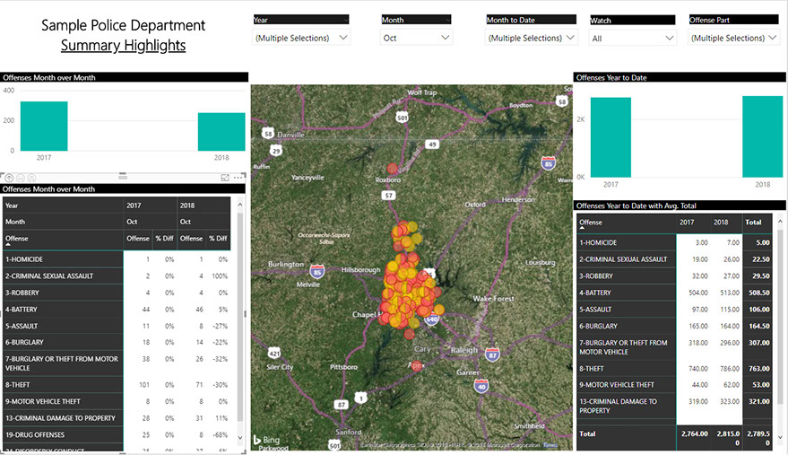Image resolution: width=788 pixels, height=455 pixels.
Task: Expand the Year slicer dropdown
Action: click(x=301, y=38)
